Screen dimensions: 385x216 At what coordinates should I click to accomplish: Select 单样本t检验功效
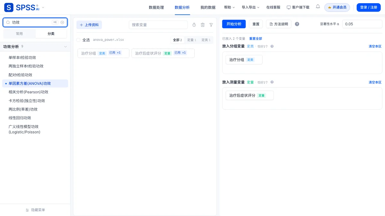[x=35, y=58]
